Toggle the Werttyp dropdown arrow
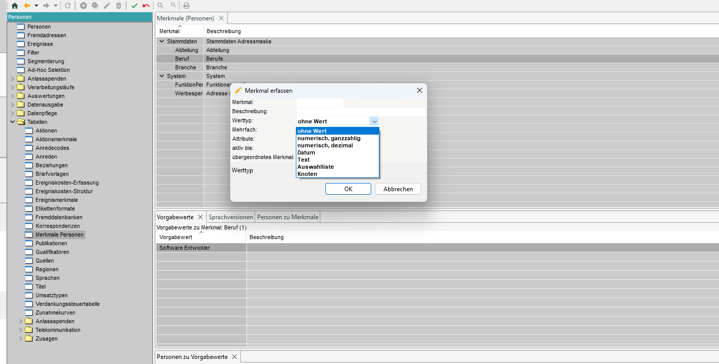Image resolution: width=719 pixels, height=364 pixels. click(x=374, y=121)
